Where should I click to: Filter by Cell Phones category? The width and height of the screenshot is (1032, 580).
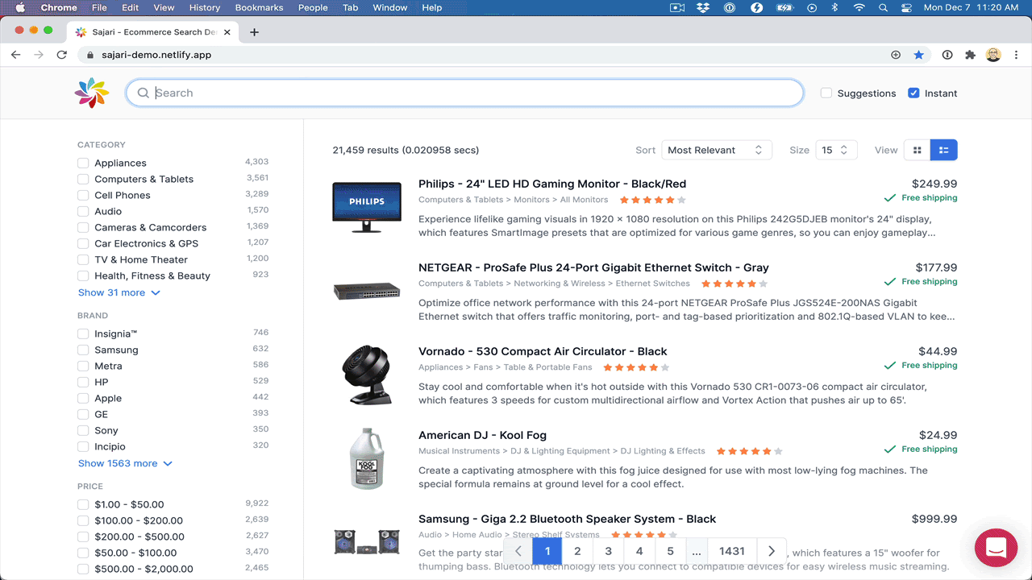(83, 195)
